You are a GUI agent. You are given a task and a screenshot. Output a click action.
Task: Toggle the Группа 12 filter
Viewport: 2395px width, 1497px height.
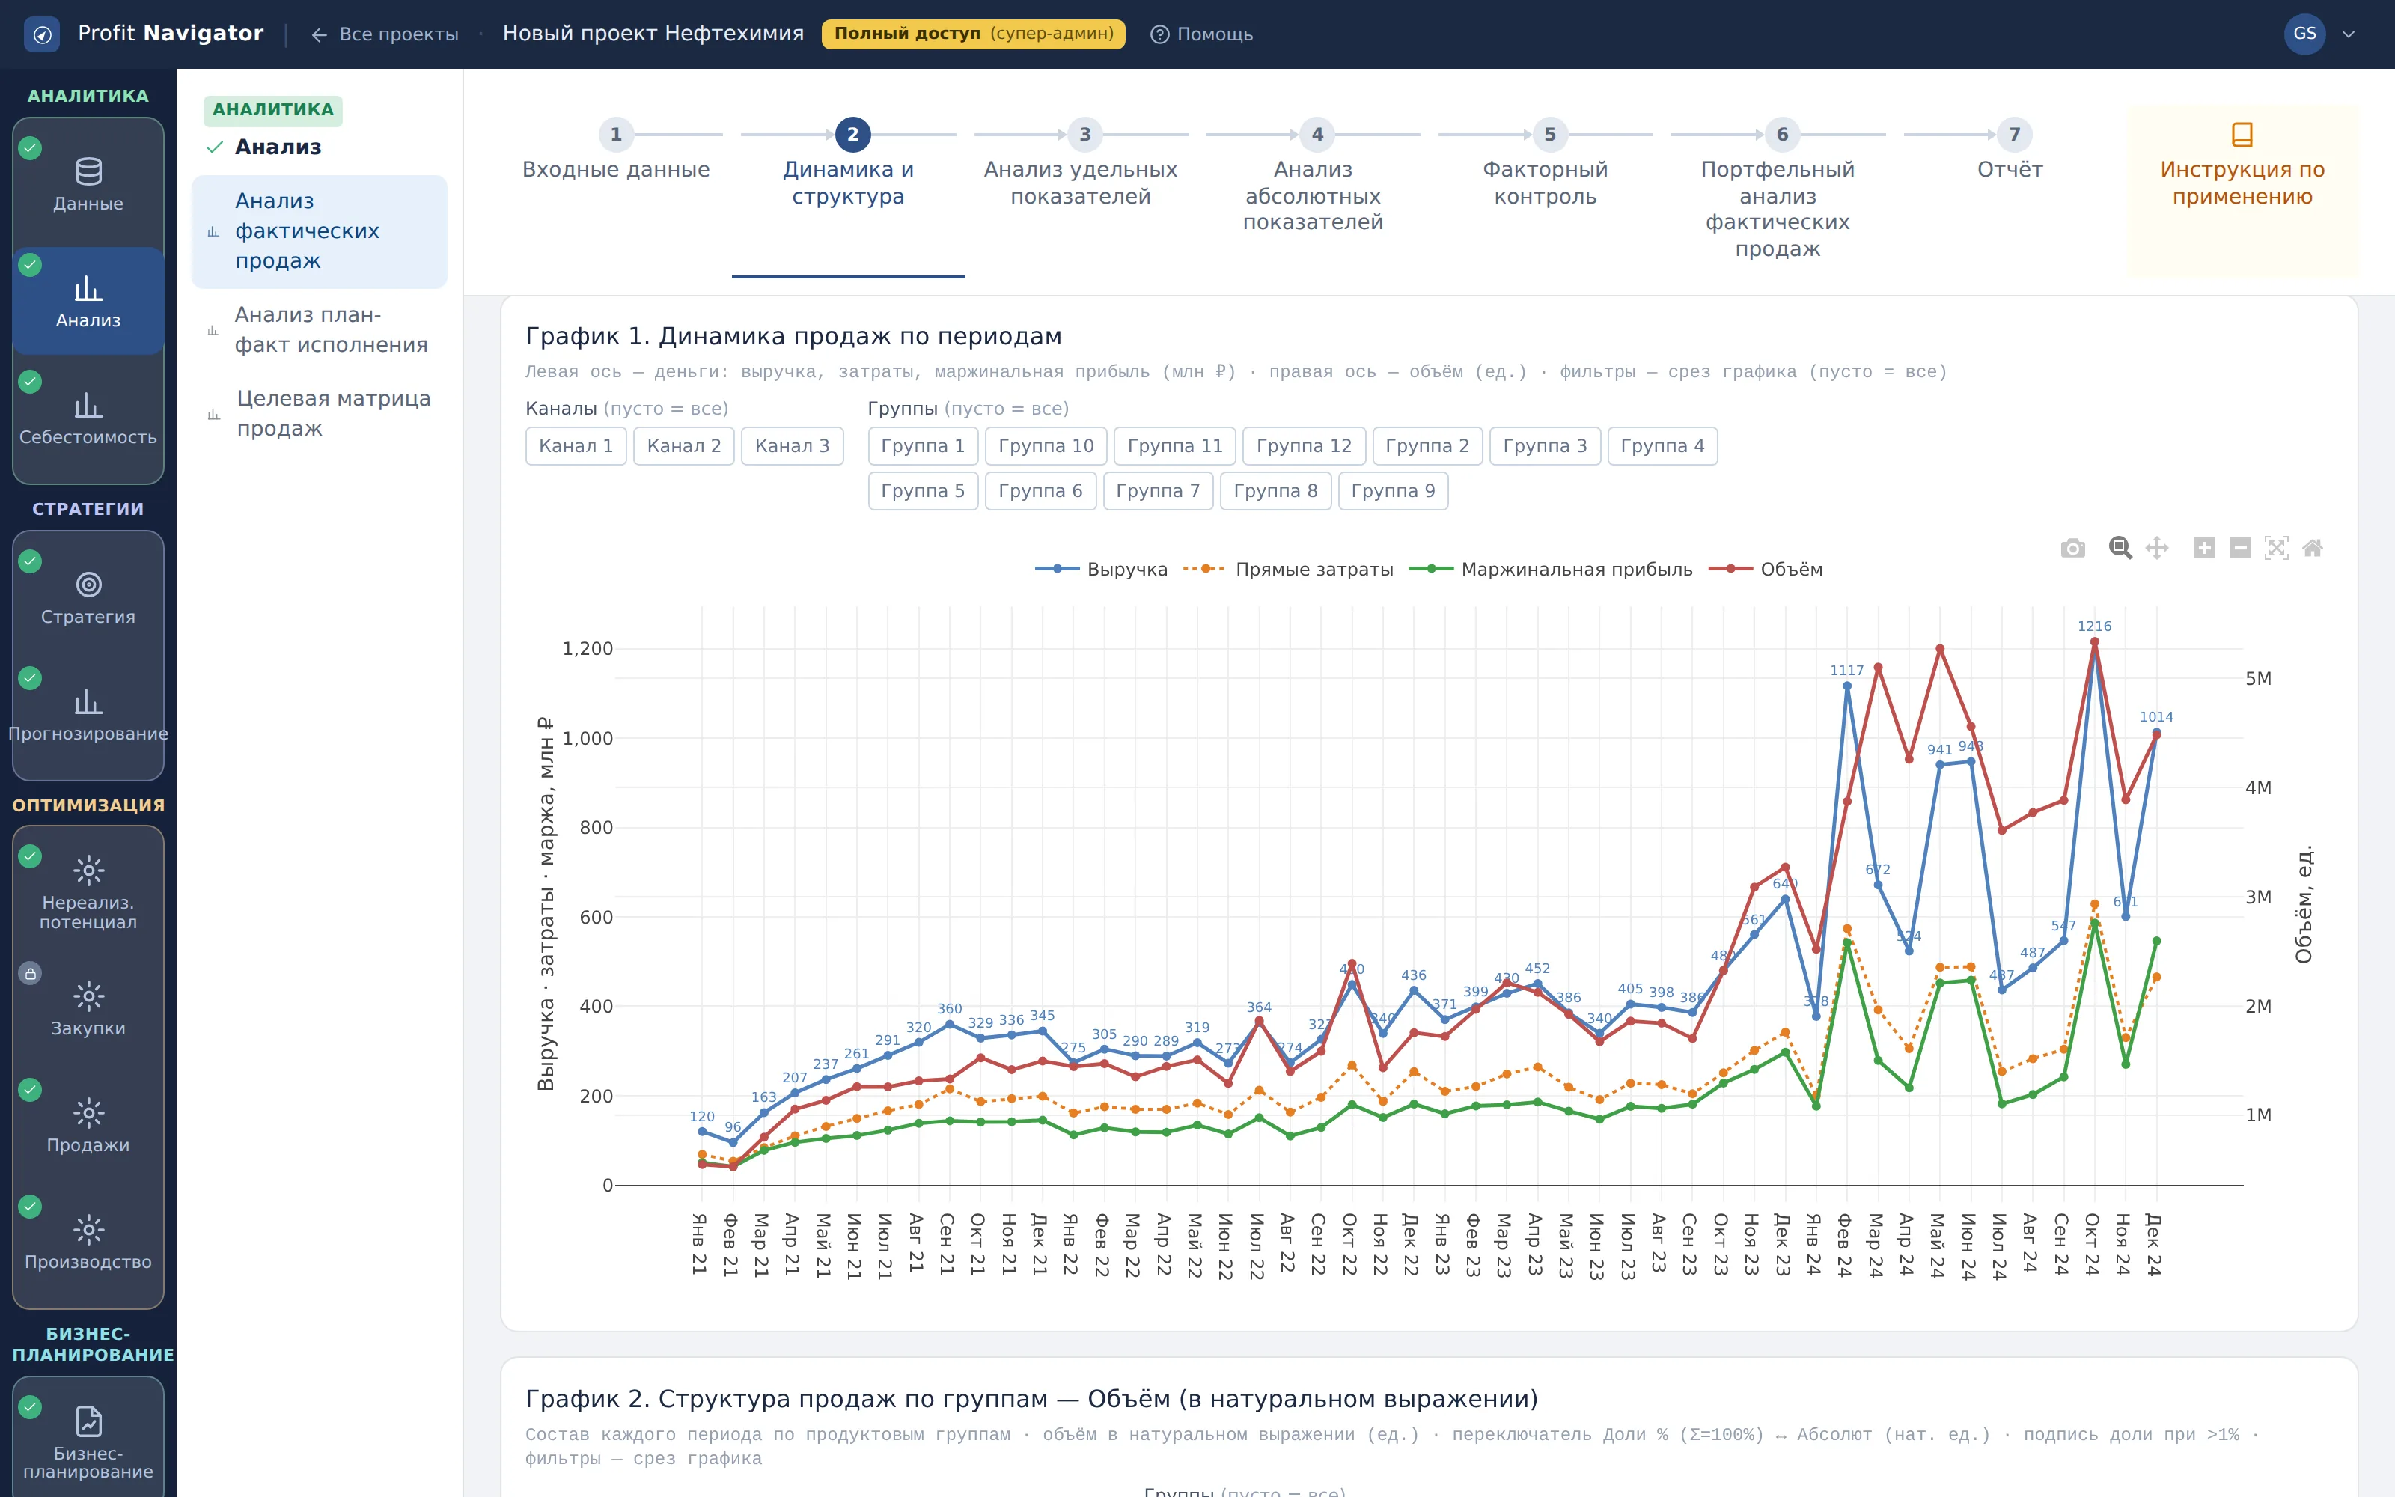[x=1303, y=447]
